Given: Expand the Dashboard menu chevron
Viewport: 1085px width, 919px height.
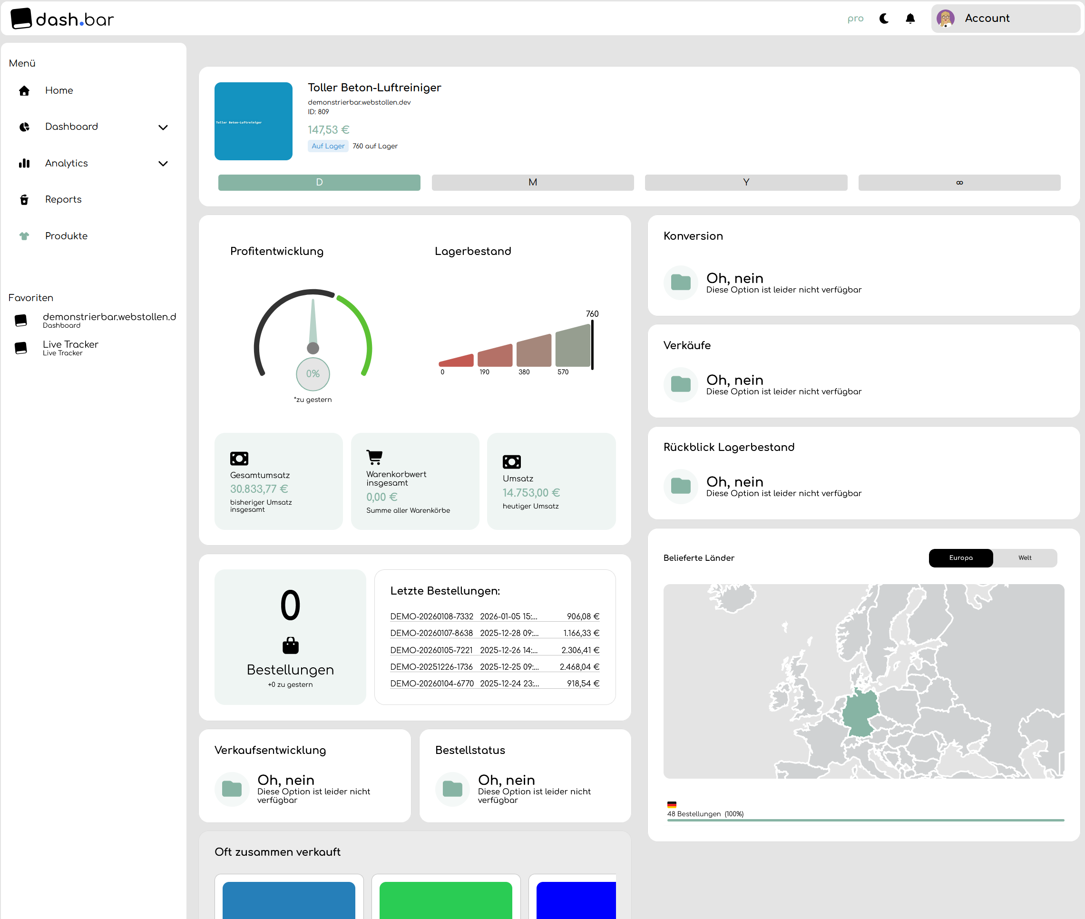Looking at the screenshot, I should [163, 127].
